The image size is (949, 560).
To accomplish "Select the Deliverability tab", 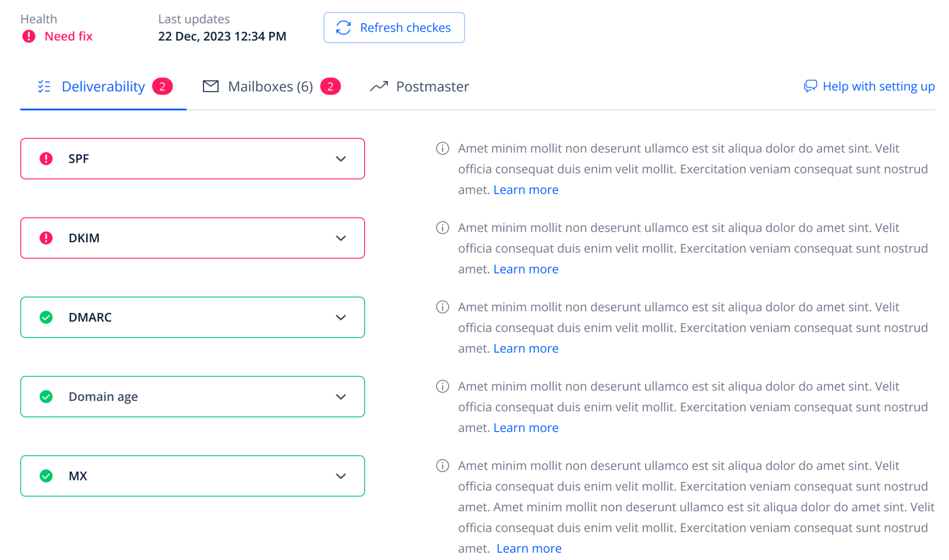I will [103, 87].
